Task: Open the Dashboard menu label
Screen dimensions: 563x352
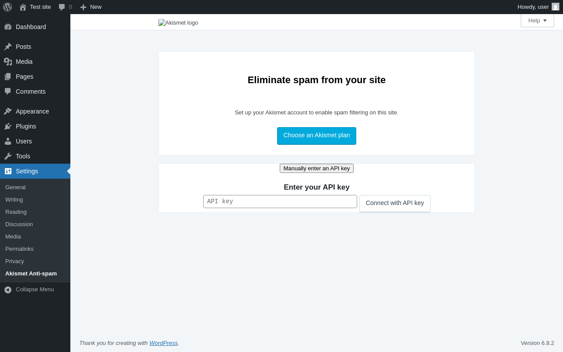Action: point(31,27)
